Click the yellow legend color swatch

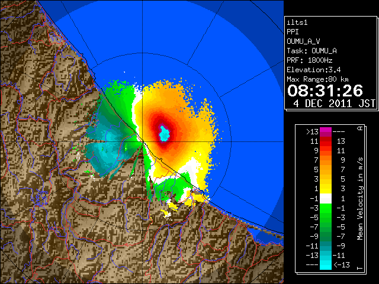[326, 189]
